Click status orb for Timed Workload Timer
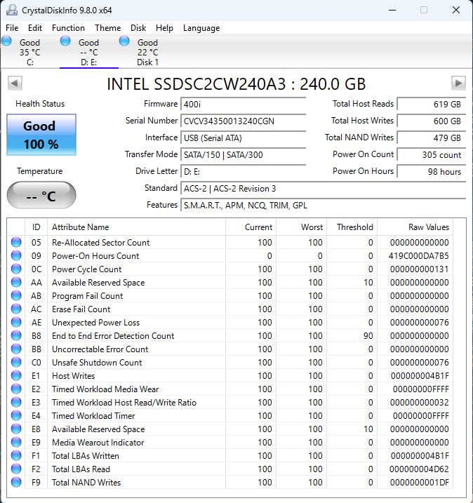The width and height of the screenshot is (473, 503). coord(16,415)
